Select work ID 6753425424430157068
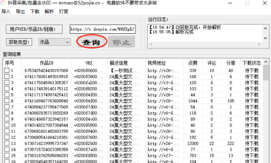This screenshot has height=163, width=271. 46,70
